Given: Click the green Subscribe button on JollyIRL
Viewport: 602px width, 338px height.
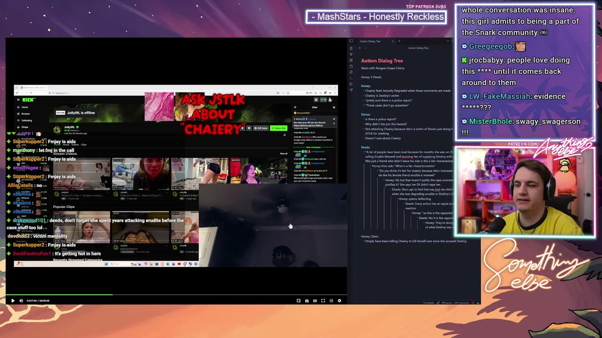Looking at the screenshot, I should click(x=279, y=128).
